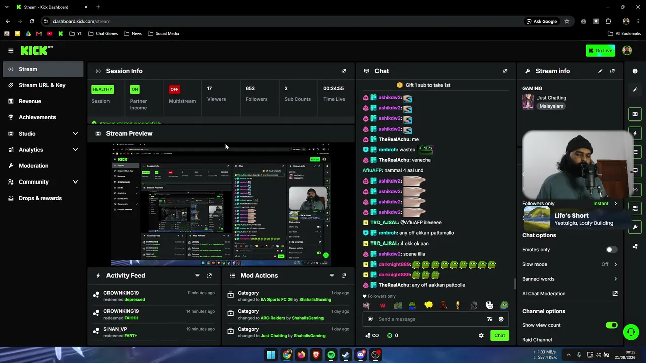
Task: Click the ARC Raiders category change entry
Action: point(288,315)
